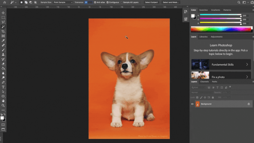Screen dimensions: 254x143
Task: Choose Intersect with selection mode button
Action: (x=35, y=3)
